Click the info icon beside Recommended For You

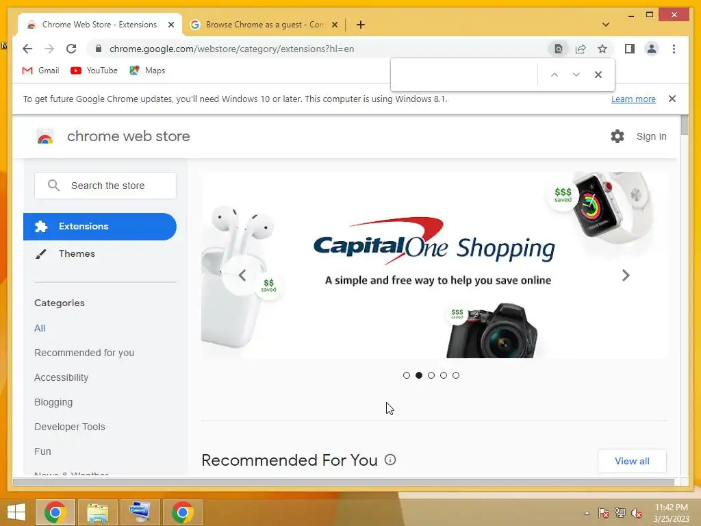coord(390,460)
